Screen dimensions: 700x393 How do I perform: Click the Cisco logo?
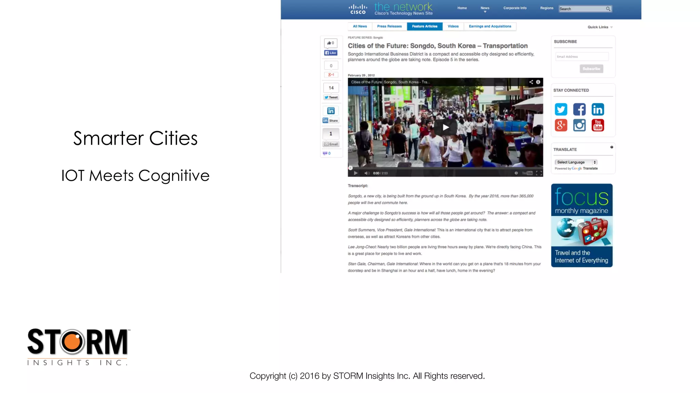(x=358, y=9)
